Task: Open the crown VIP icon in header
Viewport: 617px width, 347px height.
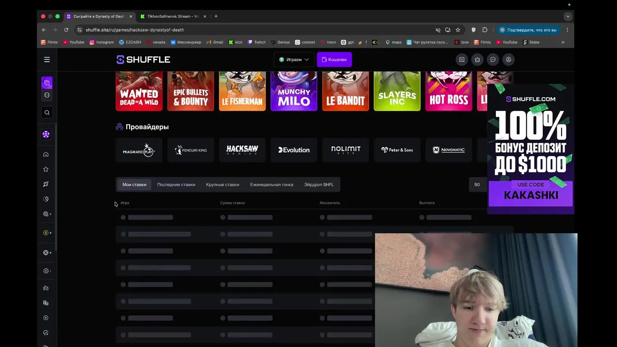Action: [477, 60]
